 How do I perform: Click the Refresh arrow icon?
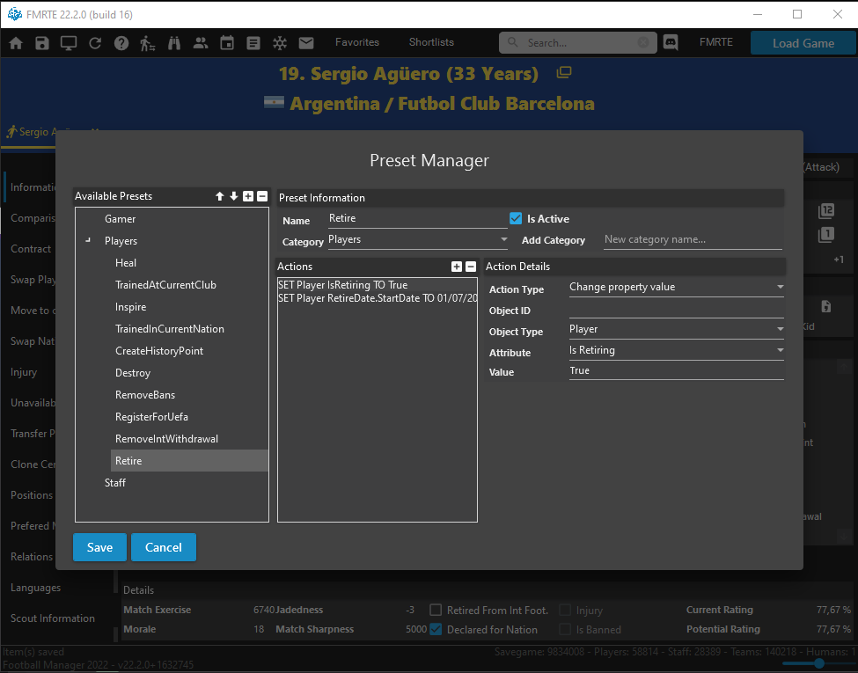95,43
